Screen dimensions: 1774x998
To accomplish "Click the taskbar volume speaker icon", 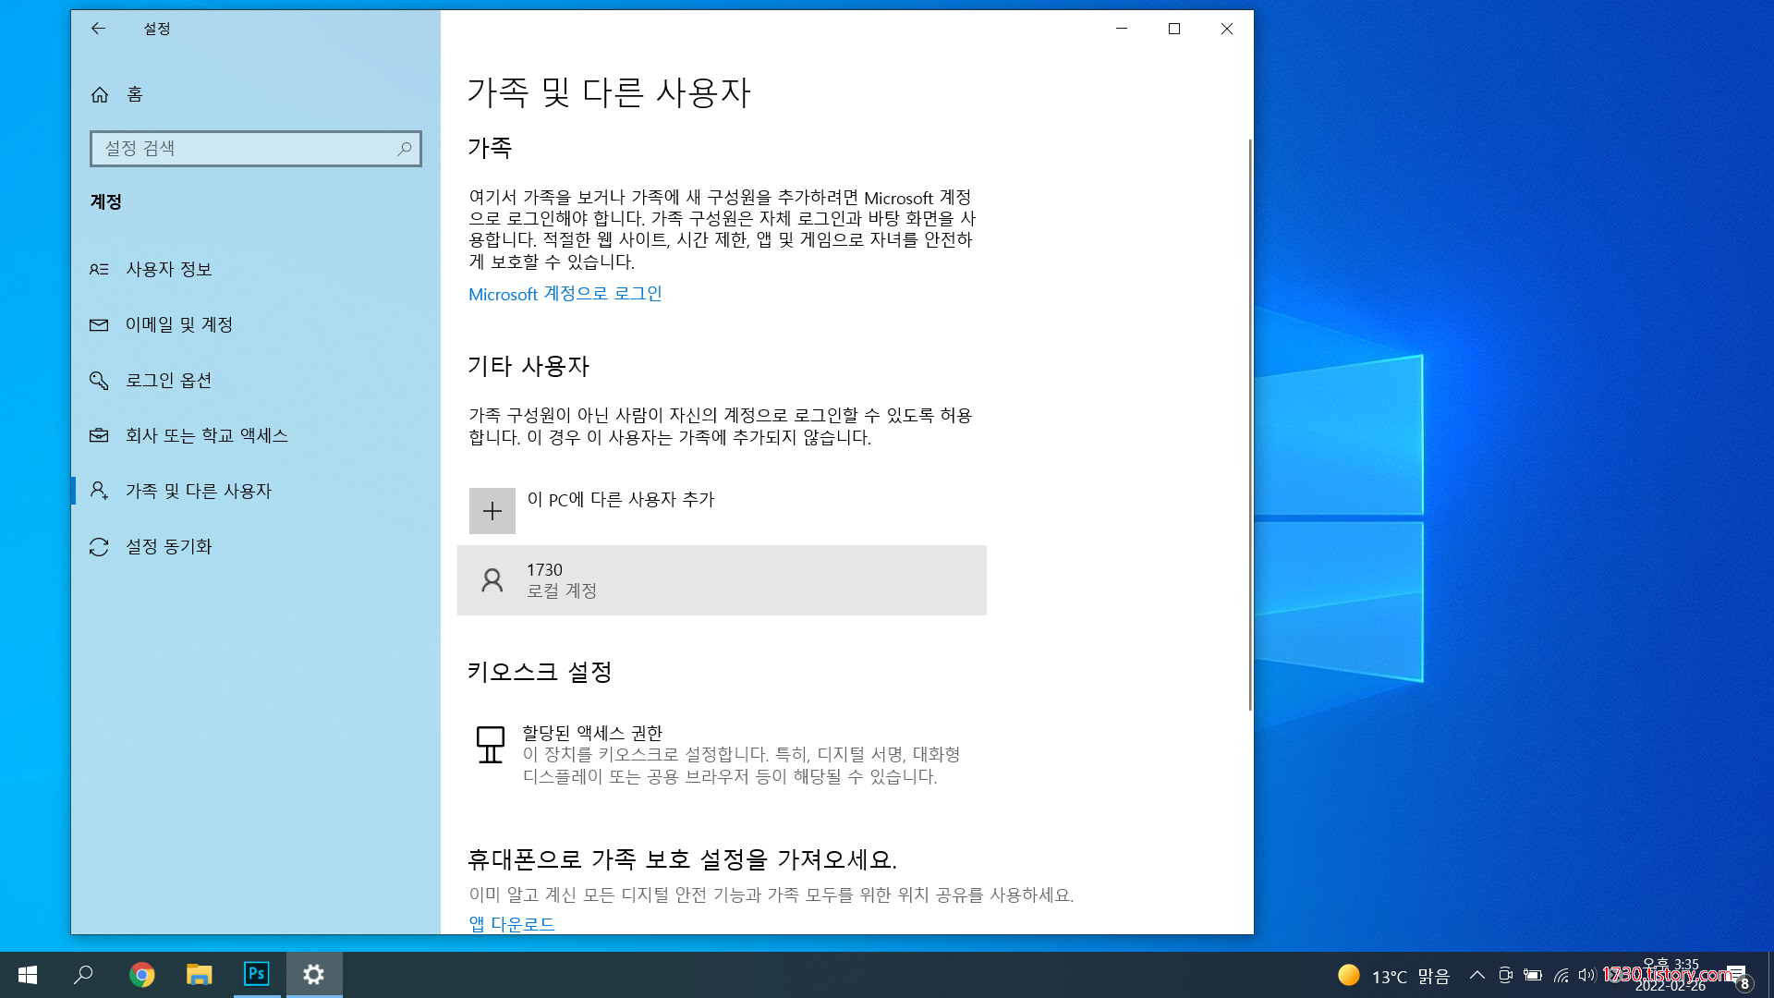I will (x=1586, y=975).
